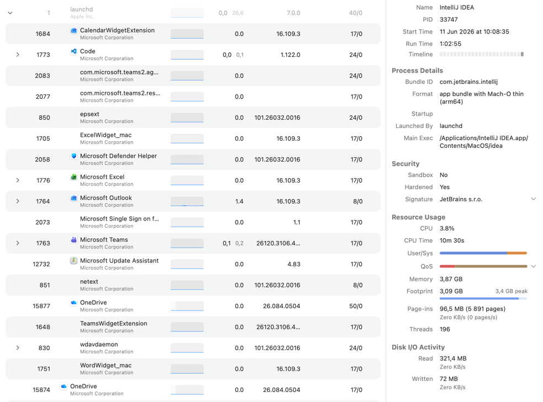Click the Main Exec path text
The width and height of the screenshot is (543, 402).
(484, 142)
